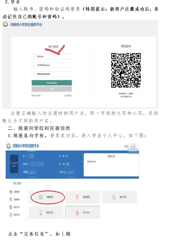Click the WeChat login QR code
The image size is (176, 243).
tap(126, 70)
